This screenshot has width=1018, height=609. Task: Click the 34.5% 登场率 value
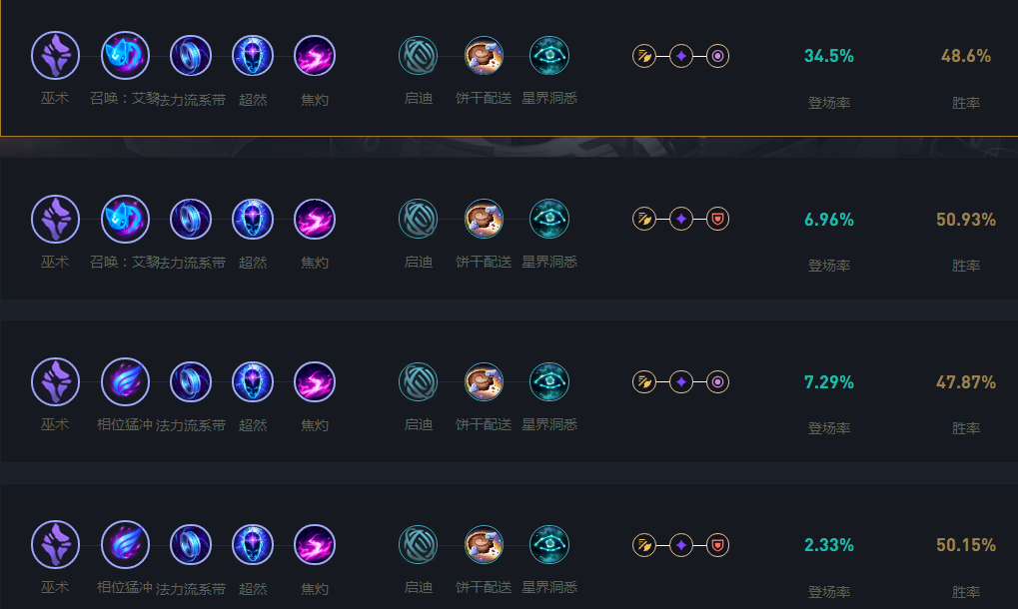pos(828,56)
